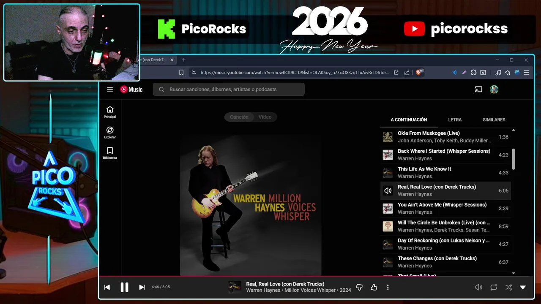The width and height of the screenshot is (541, 304).
Task: Select the SIMILARES tab
Action: (494, 120)
